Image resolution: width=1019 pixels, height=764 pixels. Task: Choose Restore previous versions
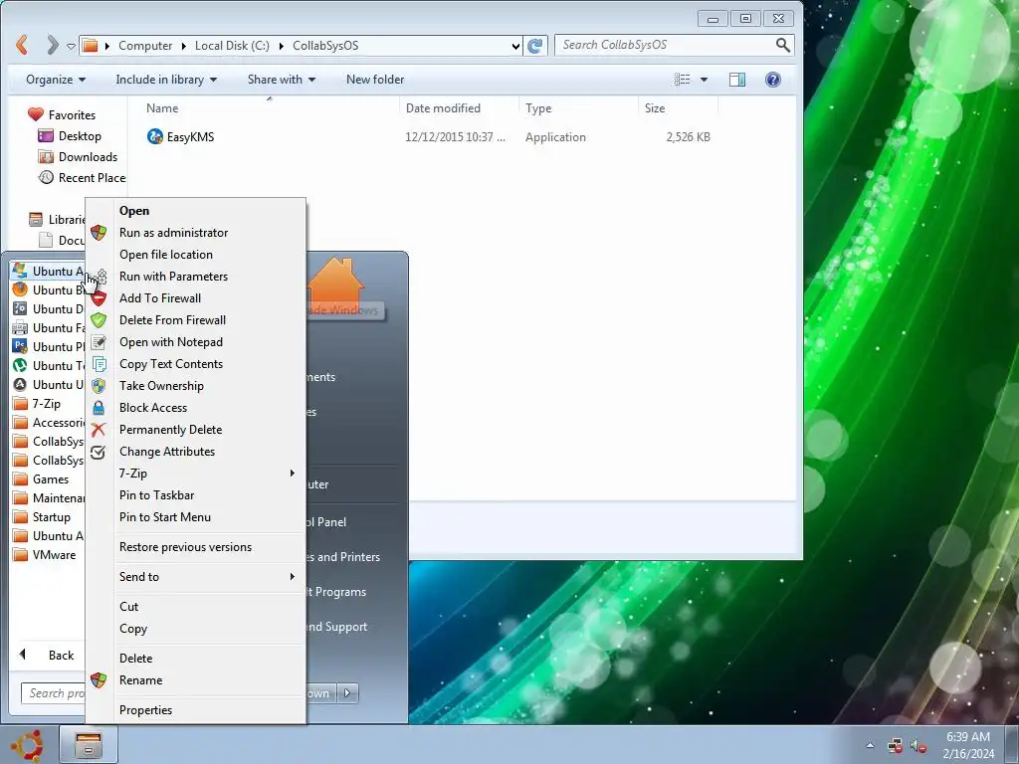[x=185, y=547]
